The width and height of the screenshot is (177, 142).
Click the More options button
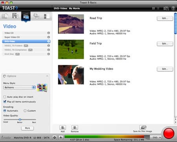28,128
